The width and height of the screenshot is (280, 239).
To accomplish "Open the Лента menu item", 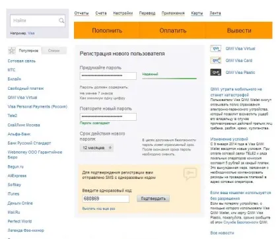I will coord(215,13).
